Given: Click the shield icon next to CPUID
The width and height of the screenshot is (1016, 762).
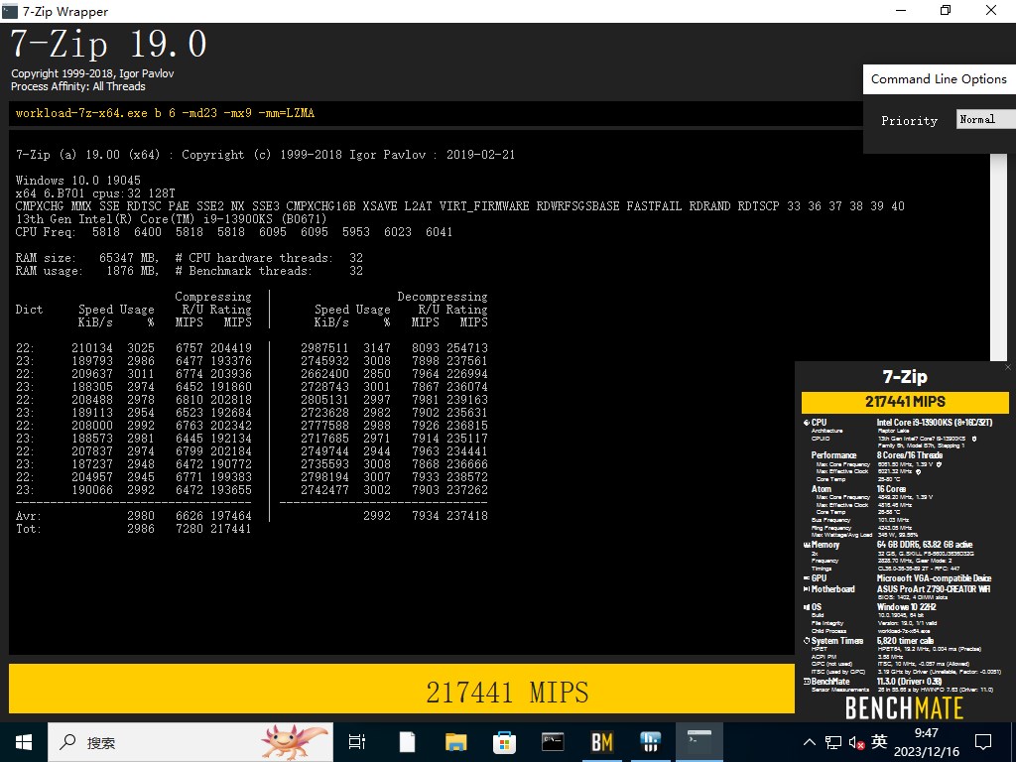Looking at the screenshot, I should 974,439.
